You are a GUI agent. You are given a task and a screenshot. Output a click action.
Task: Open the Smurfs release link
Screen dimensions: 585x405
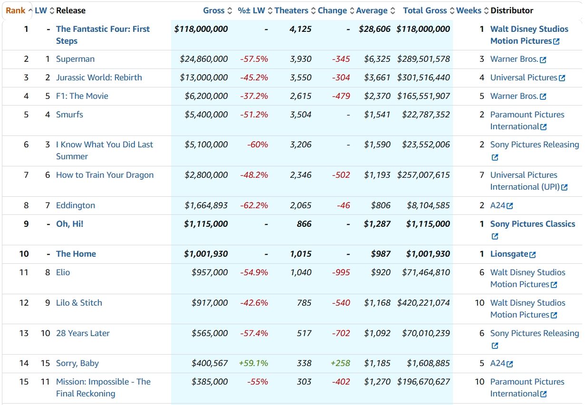pos(69,115)
